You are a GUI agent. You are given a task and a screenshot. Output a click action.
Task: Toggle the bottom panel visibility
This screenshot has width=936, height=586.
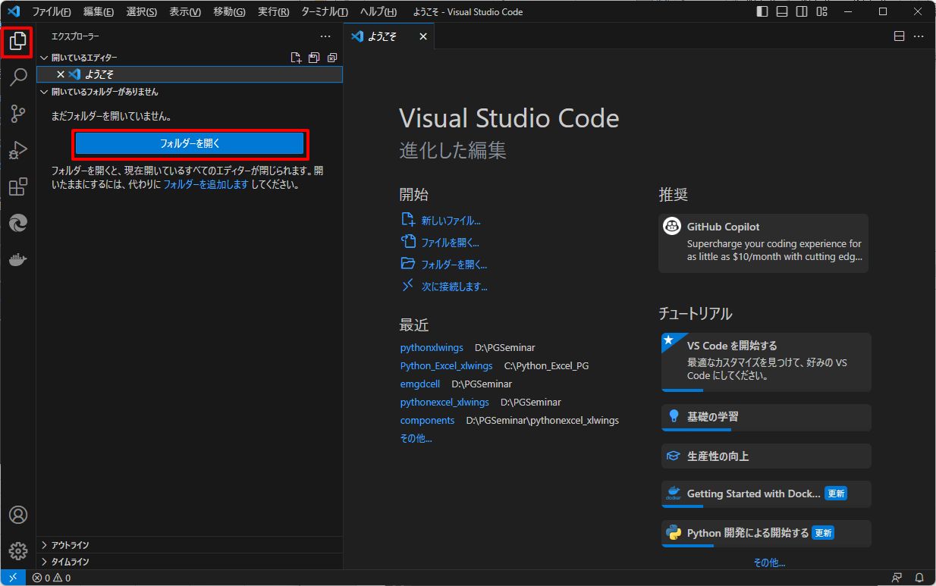pyautogui.click(x=783, y=11)
